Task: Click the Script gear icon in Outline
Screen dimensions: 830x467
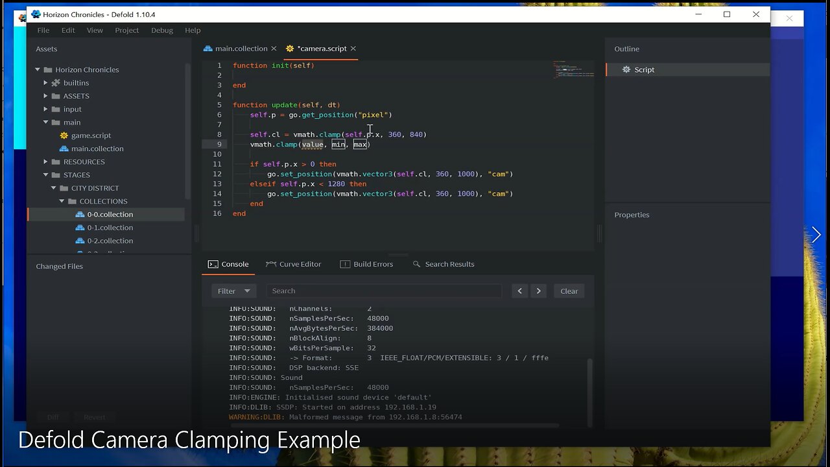Action: 626,69
